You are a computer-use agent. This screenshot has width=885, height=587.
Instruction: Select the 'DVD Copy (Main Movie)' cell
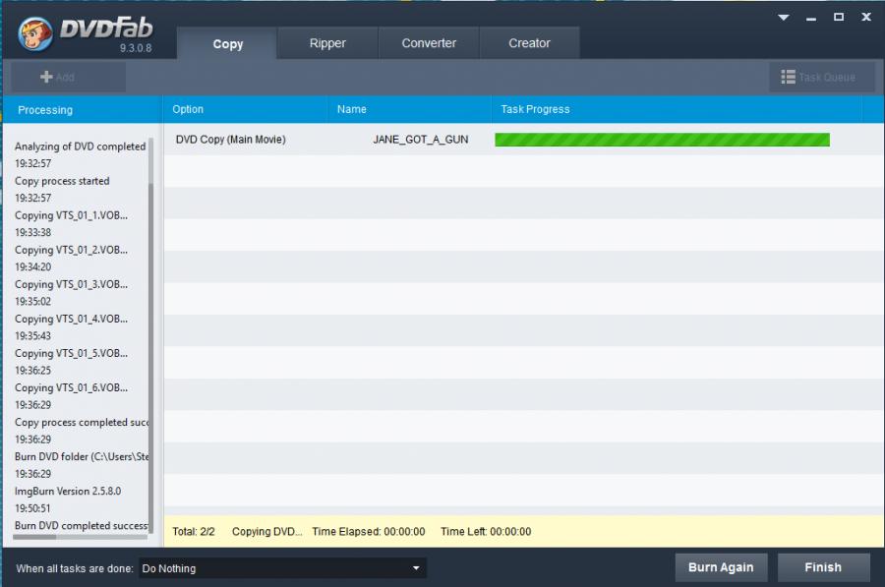[x=230, y=140]
